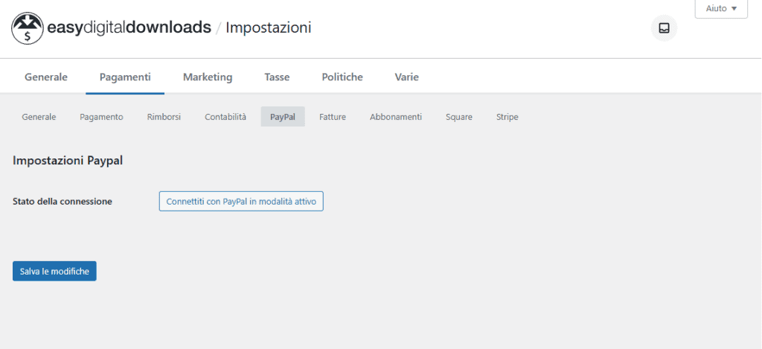
Task: Open the Pagamento sub-tab
Action: 101,117
